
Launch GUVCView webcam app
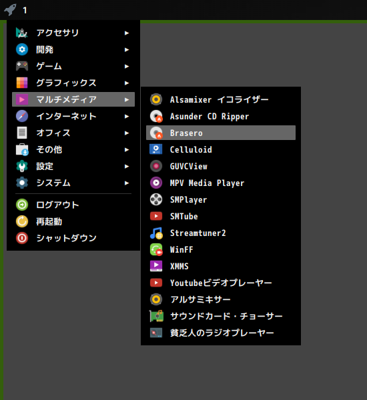[x=221, y=166]
